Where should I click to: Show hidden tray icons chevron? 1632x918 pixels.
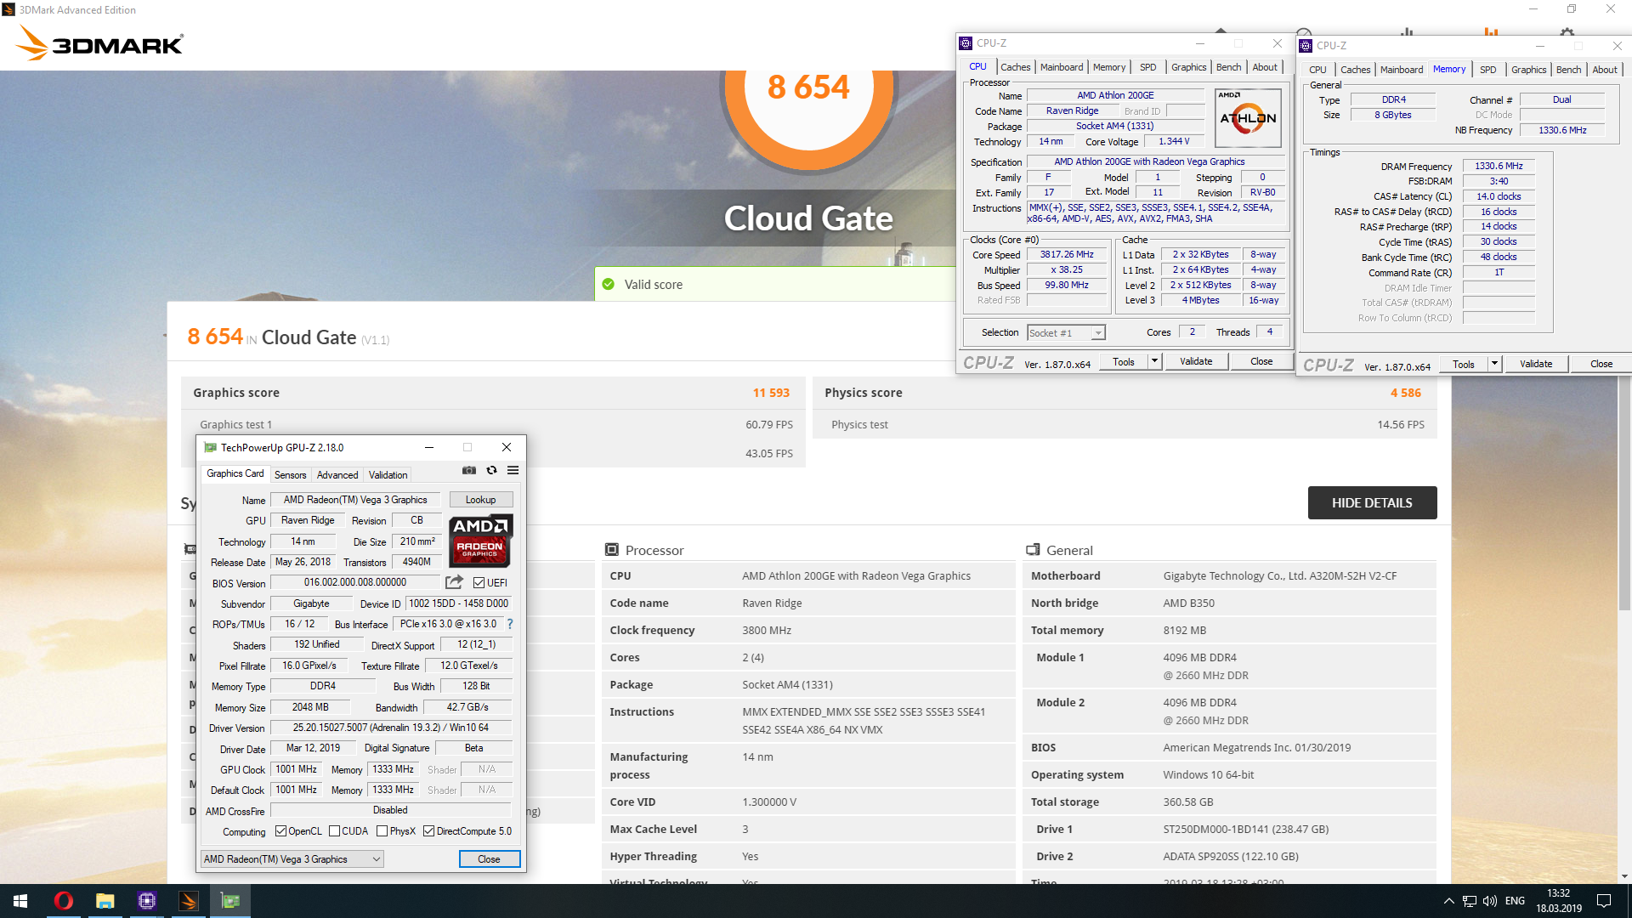pos(1448,901)
